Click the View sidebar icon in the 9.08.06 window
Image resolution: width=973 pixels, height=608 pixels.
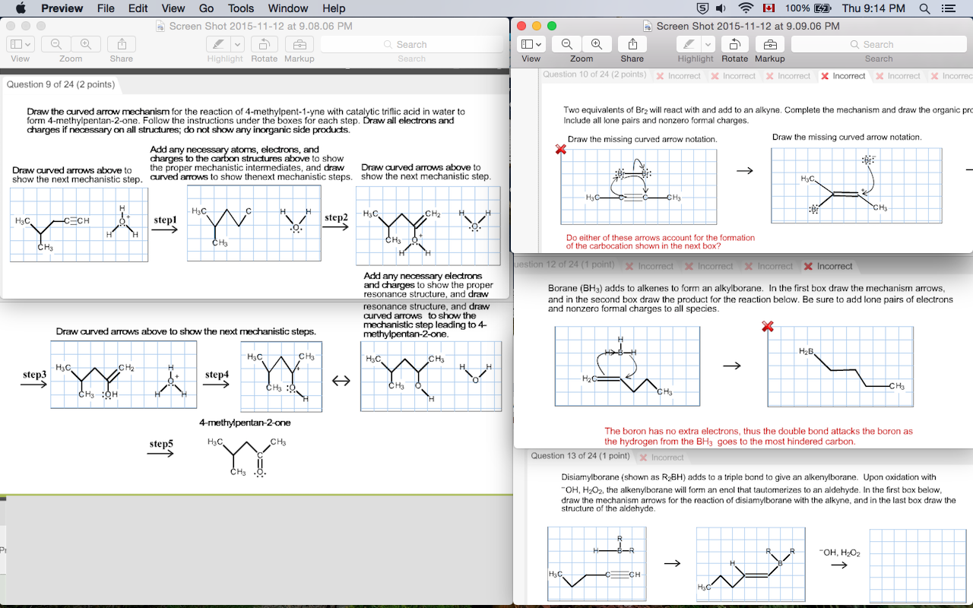[x=16, y=44]
